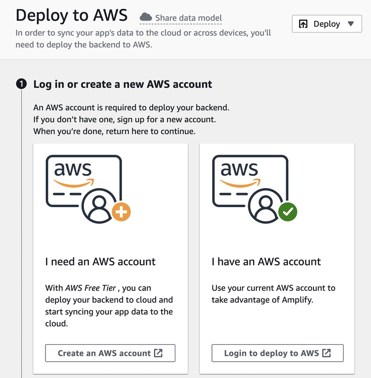Open the Share data model link
This screenshot has height=378, width=371.
[x=188, y=18]
